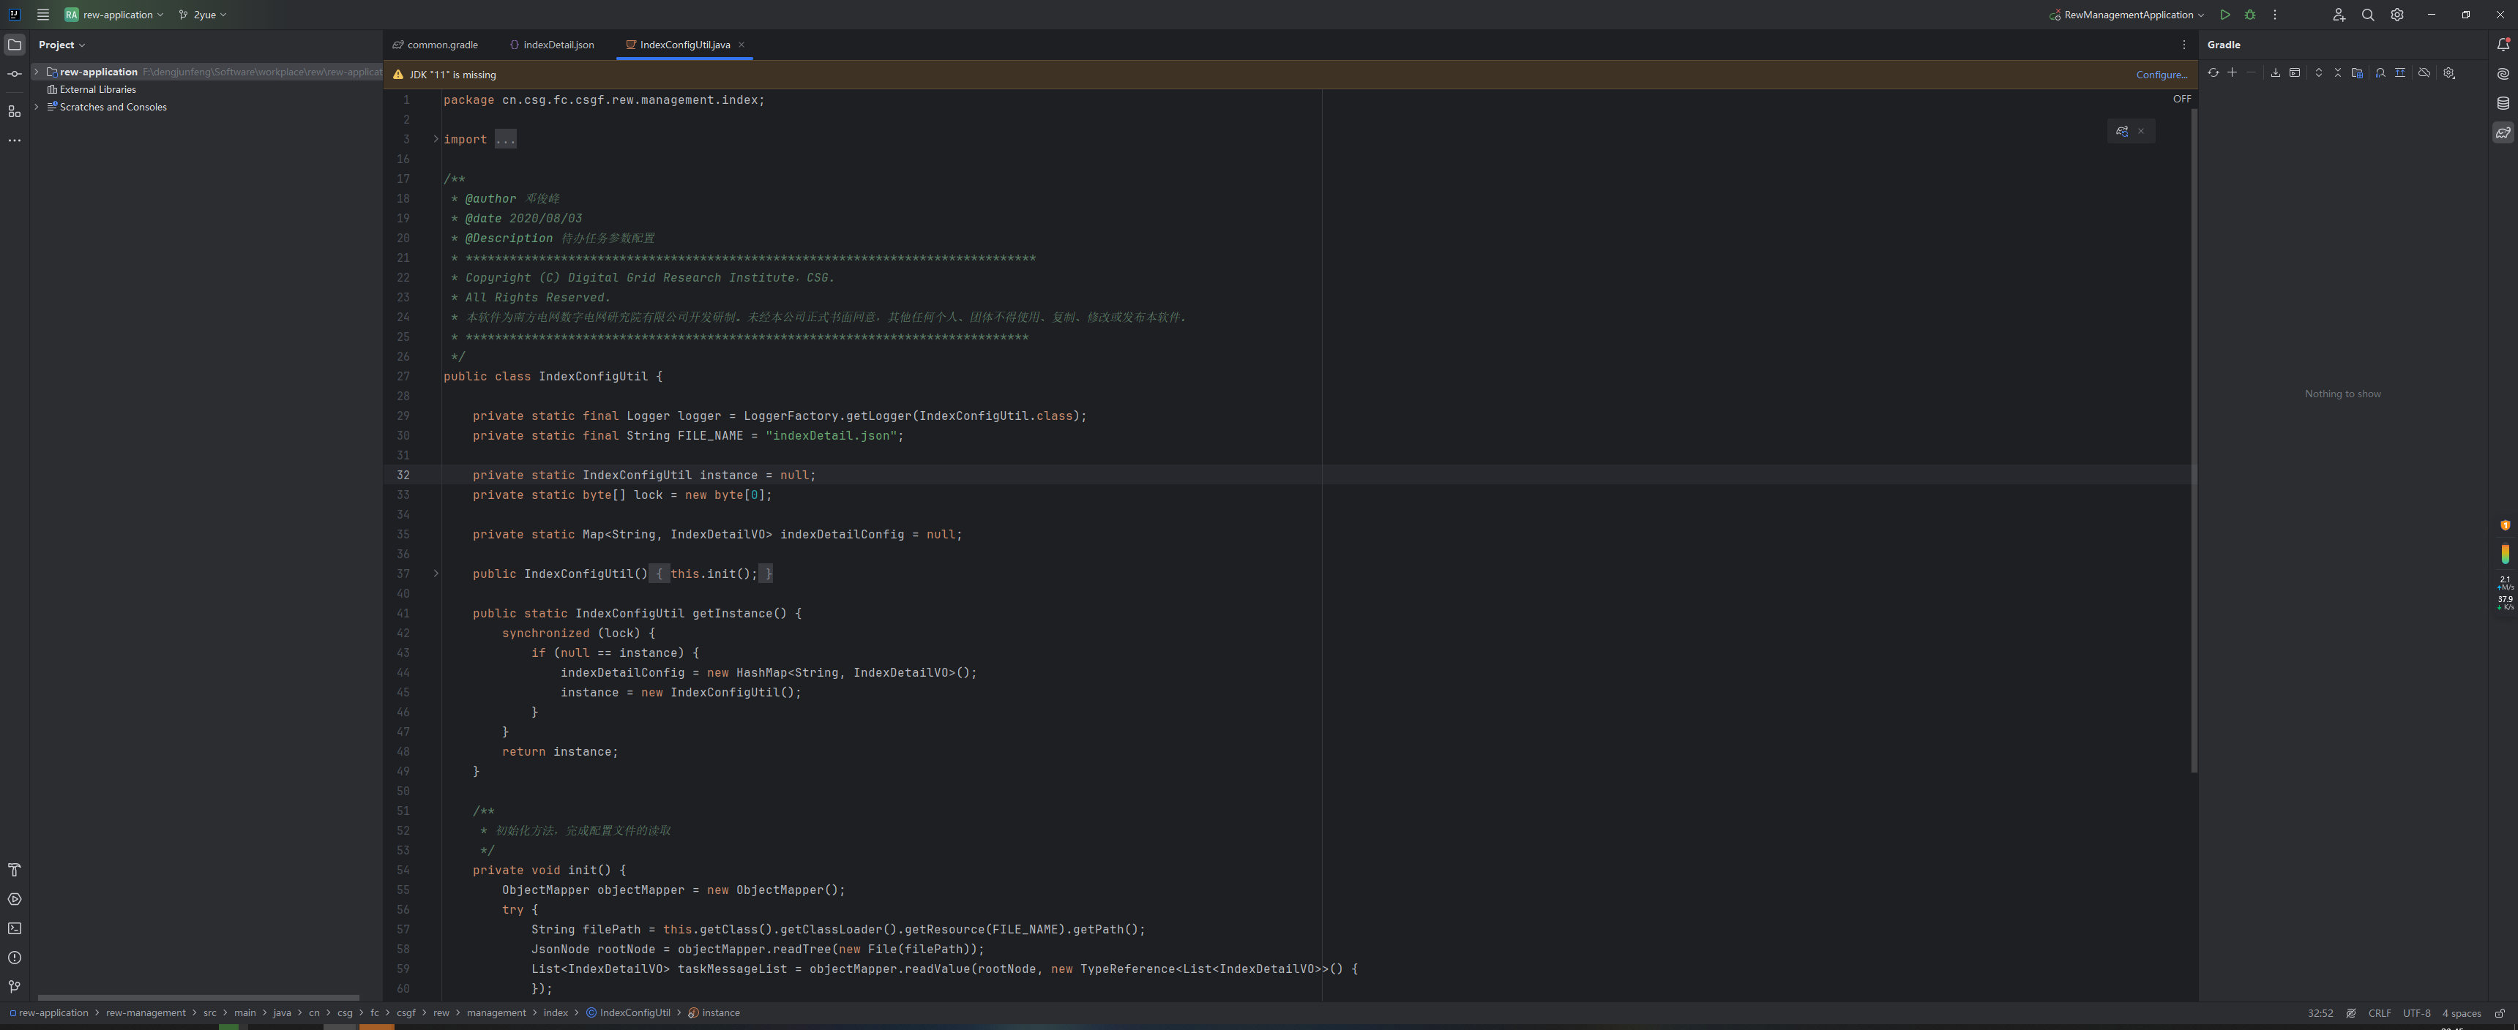Switch to common.gradle tab

point(435,45)
